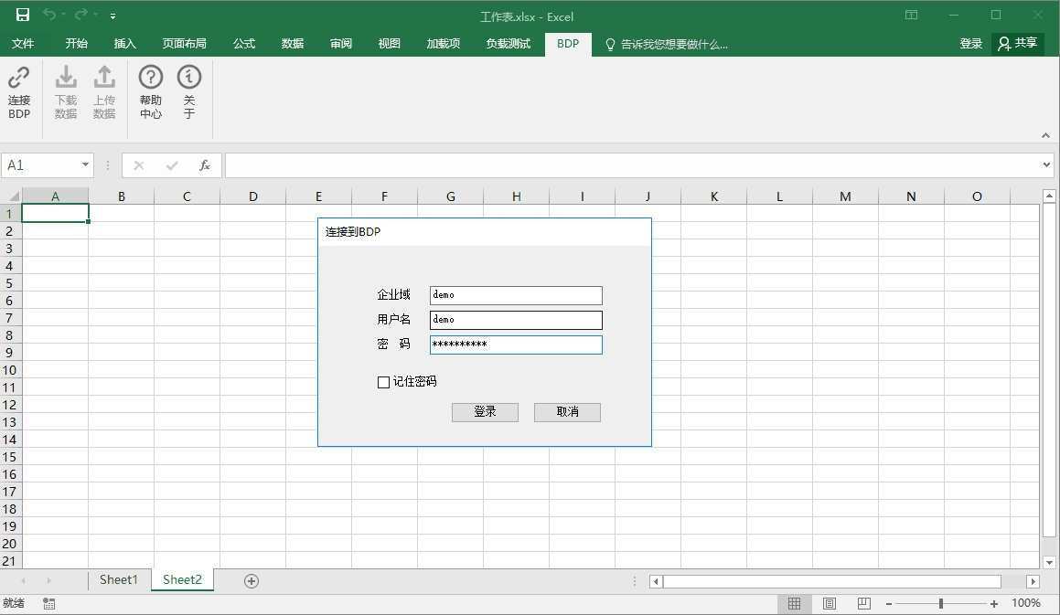Switch to the 审阅 ribbon tab
This screenshot has height=615, width=1060.
[x=341, y=44]
